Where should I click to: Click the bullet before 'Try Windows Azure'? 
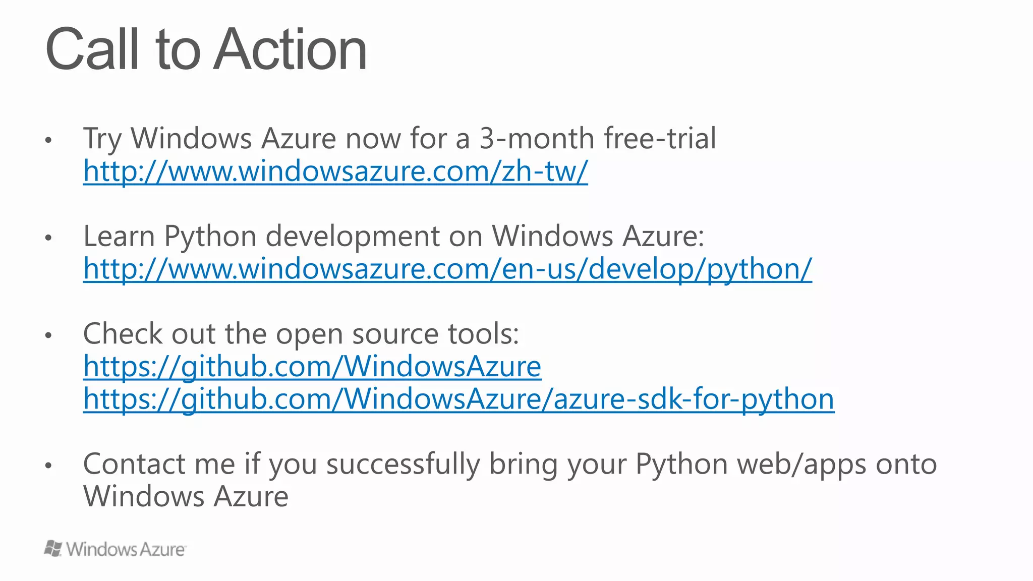coord(48,140)
